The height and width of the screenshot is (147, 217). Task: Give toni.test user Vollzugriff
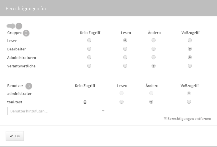point(189,102)
